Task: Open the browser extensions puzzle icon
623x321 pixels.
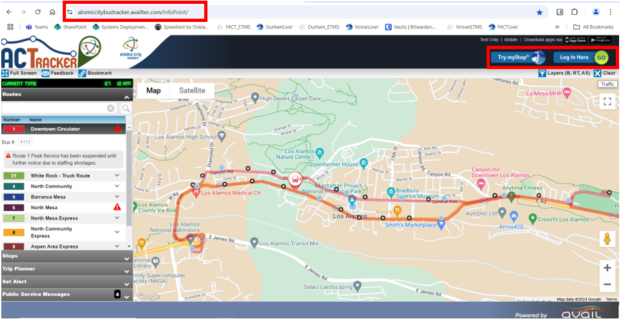Action: [574, 12]
